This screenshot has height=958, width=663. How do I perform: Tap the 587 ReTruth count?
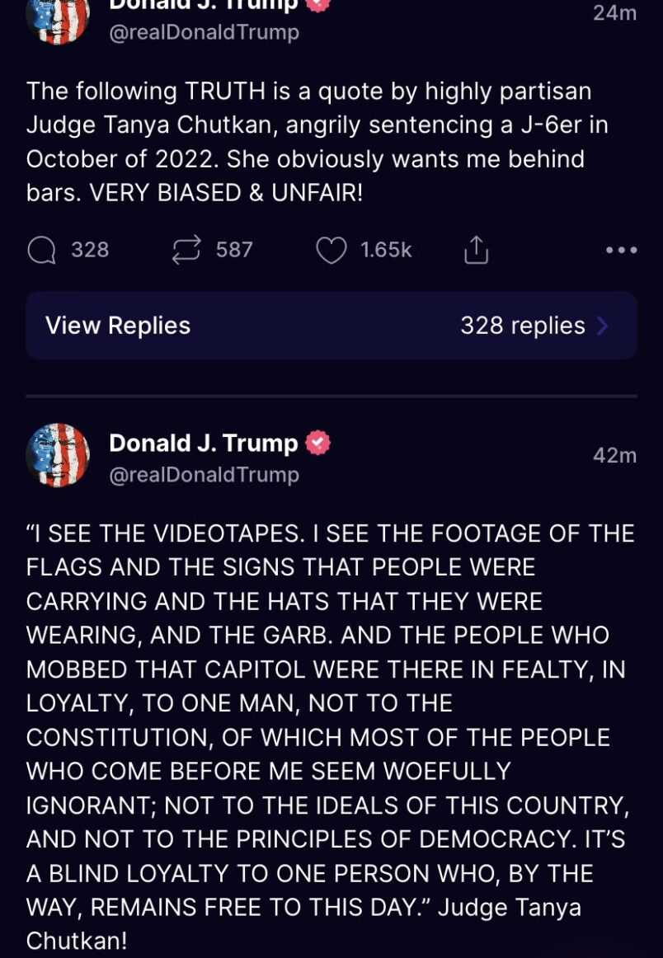[x=234, y=250]
